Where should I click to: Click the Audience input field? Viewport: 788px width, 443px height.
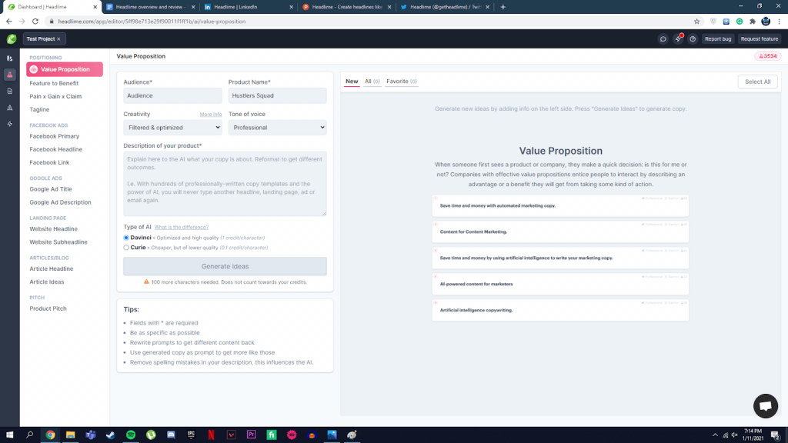(x=173, y=95)
